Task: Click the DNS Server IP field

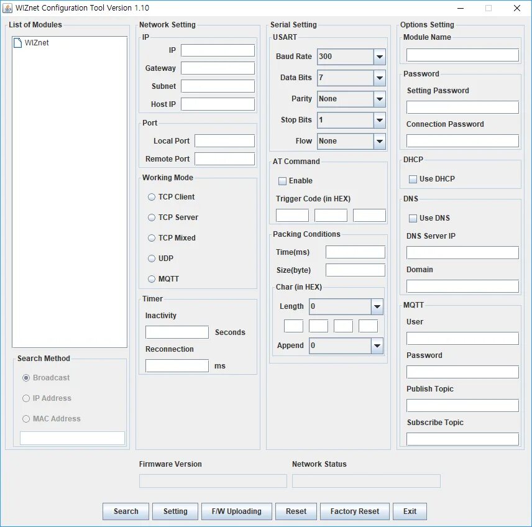Action: click(462, 253)
